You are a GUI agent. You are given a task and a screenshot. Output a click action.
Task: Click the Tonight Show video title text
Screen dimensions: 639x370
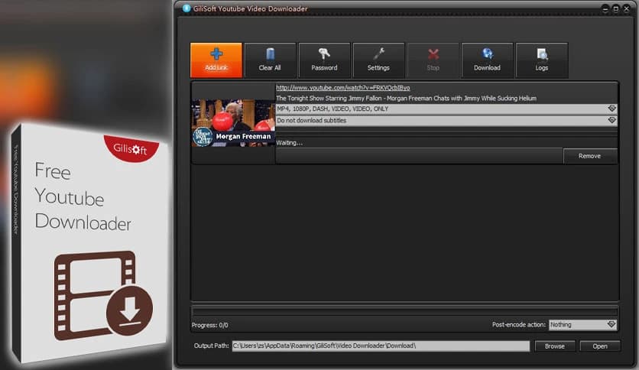[407, 98]
